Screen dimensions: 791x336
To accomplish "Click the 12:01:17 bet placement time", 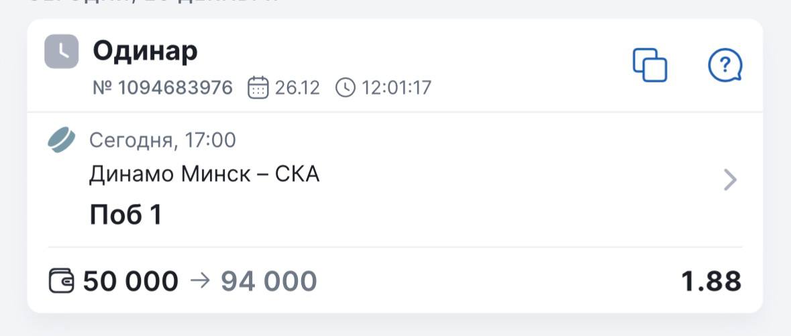I will click(397, 88).
